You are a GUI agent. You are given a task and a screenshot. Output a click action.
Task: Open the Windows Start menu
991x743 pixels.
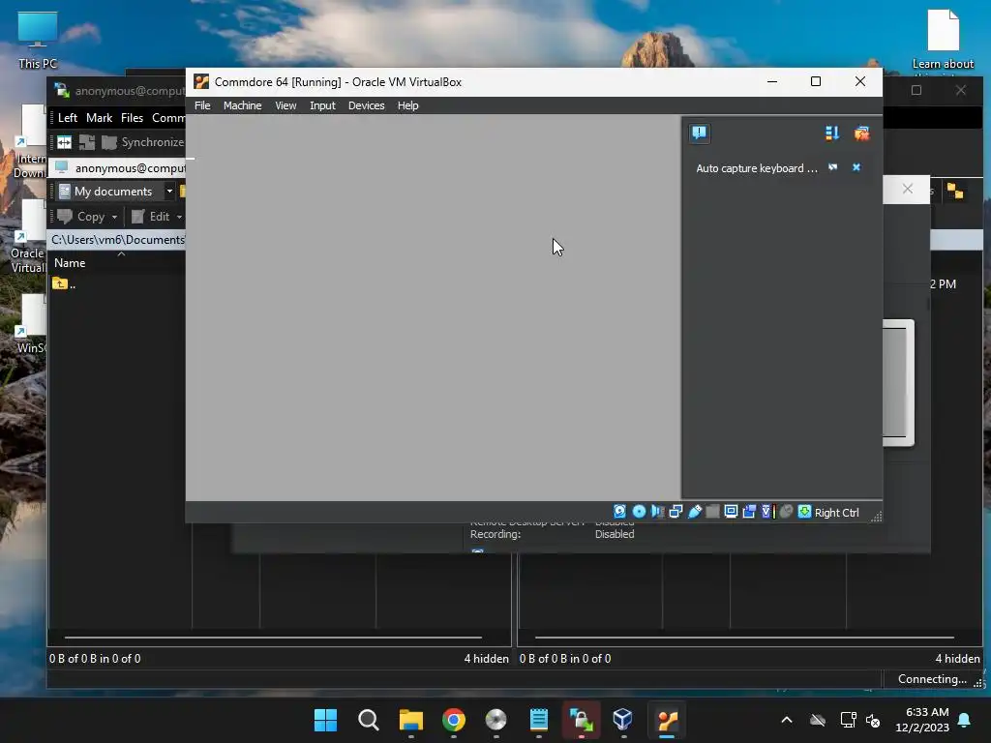(325, 720)
